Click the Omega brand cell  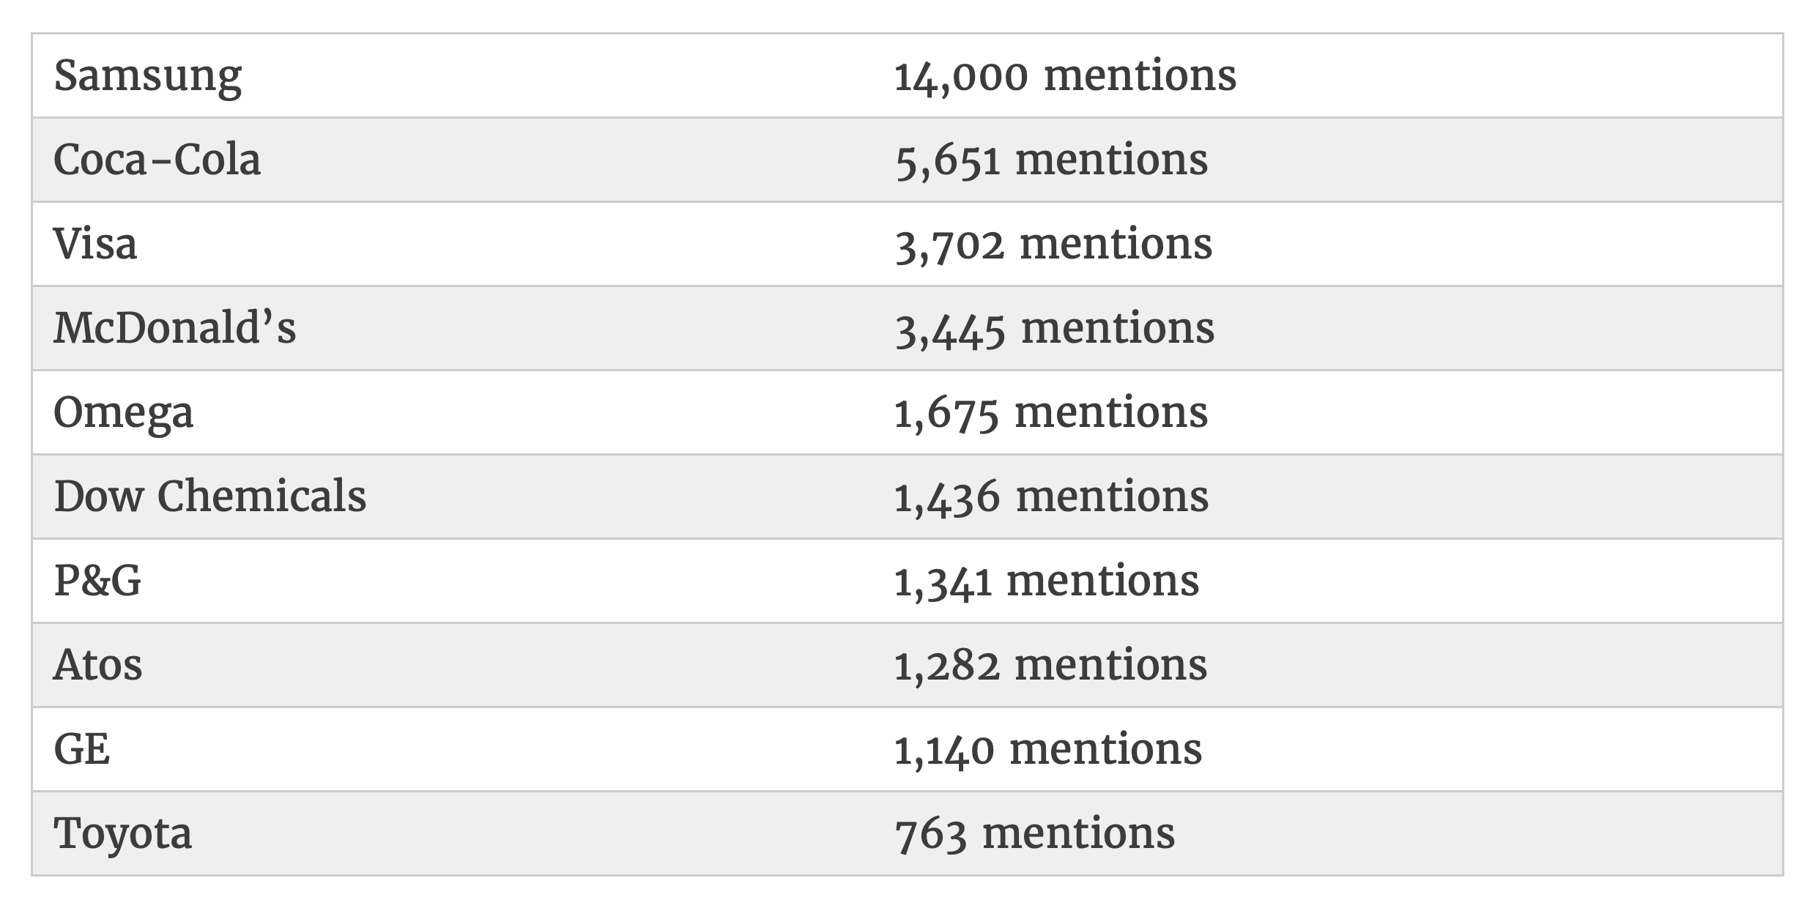[124, 413]
